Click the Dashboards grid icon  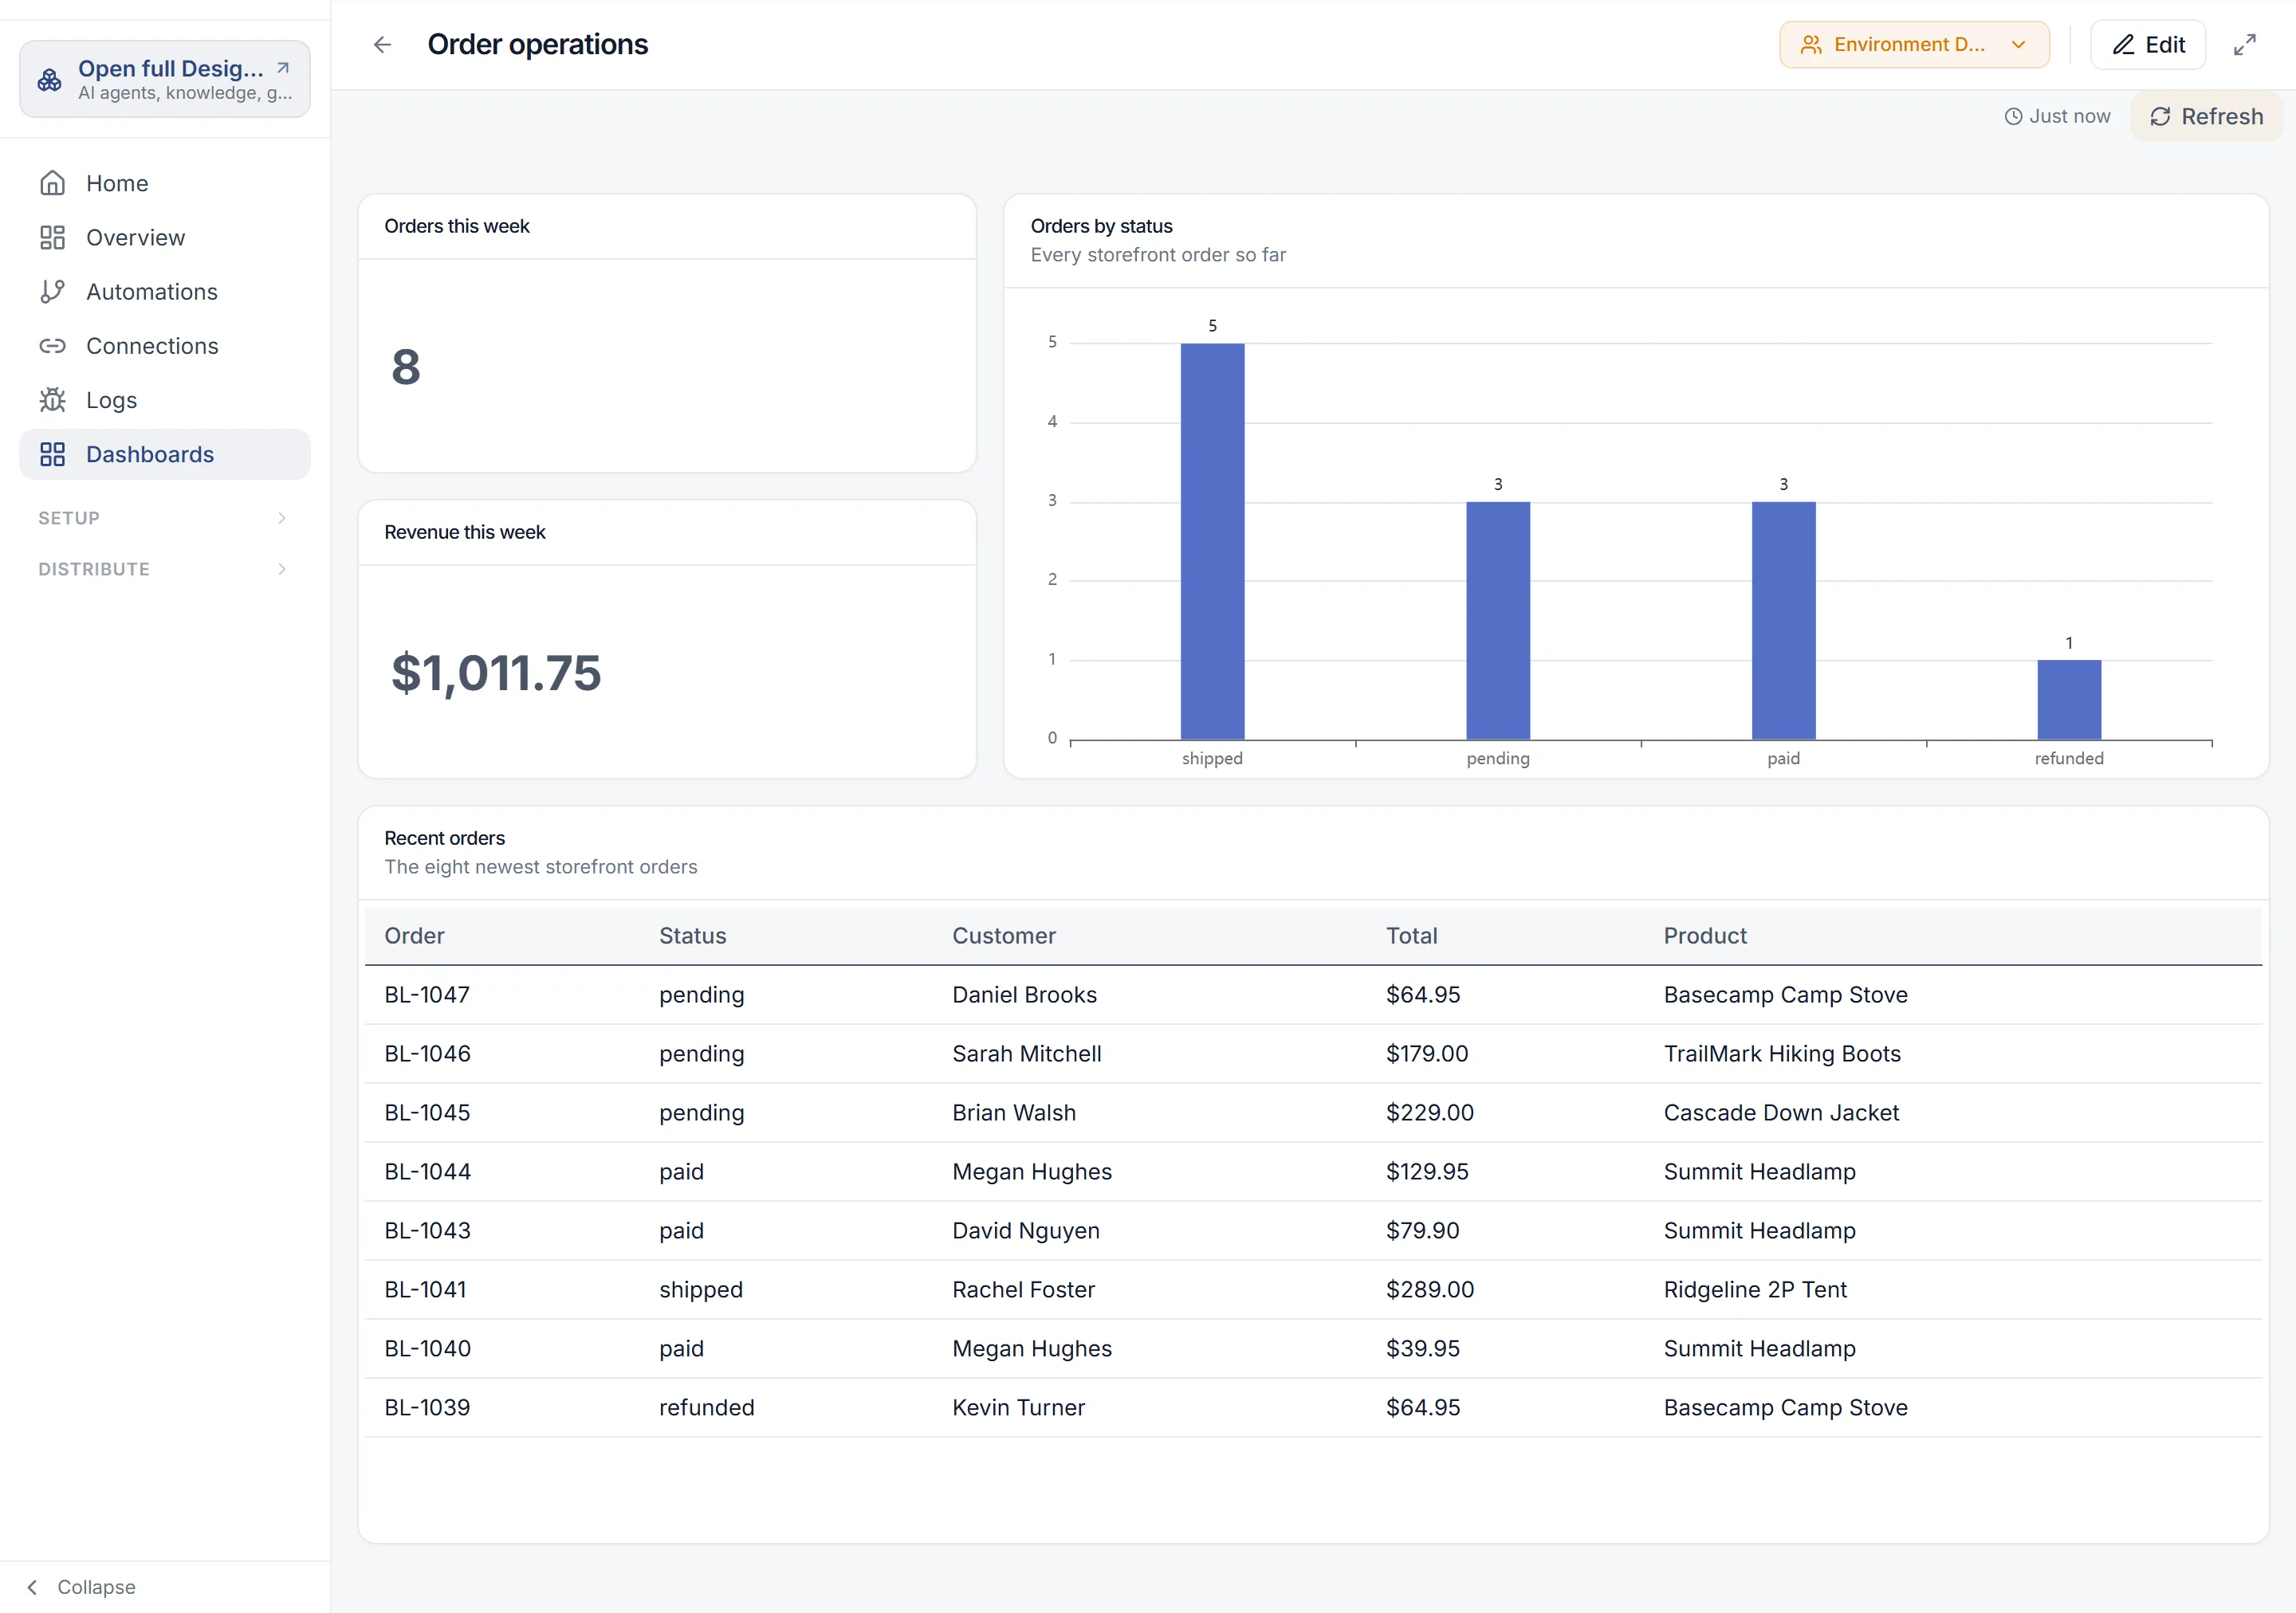tap(52, 455)
